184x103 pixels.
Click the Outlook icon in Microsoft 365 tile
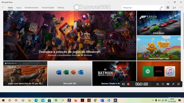[x=81, y=72]
